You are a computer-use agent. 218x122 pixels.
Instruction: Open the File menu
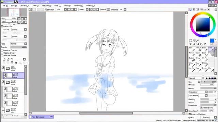5,5
